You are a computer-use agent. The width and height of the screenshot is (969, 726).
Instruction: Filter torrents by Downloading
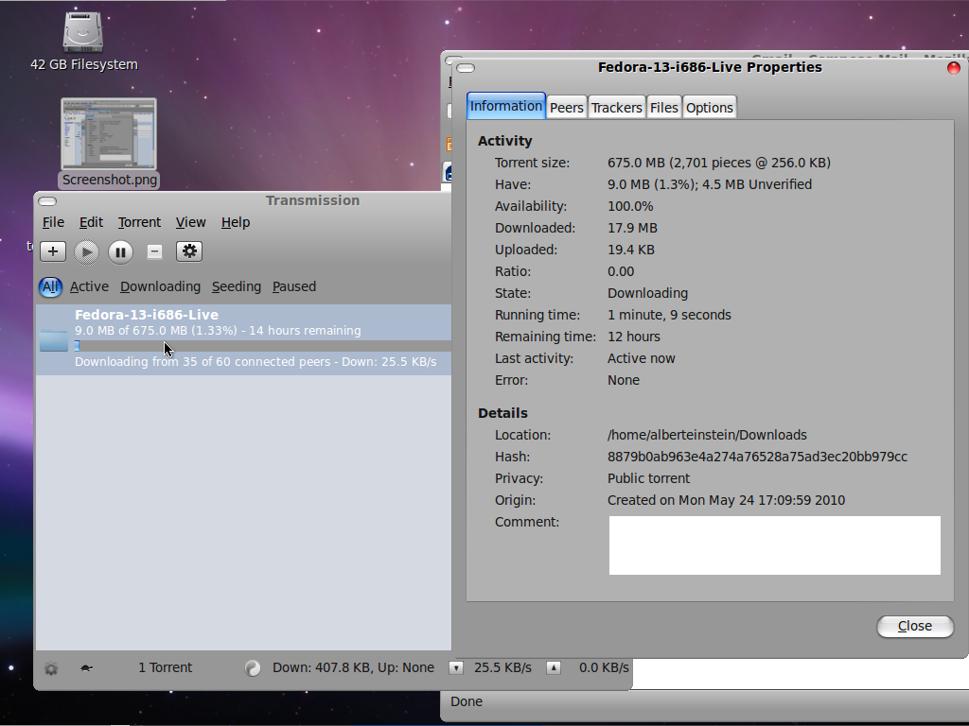click(160, 287)
